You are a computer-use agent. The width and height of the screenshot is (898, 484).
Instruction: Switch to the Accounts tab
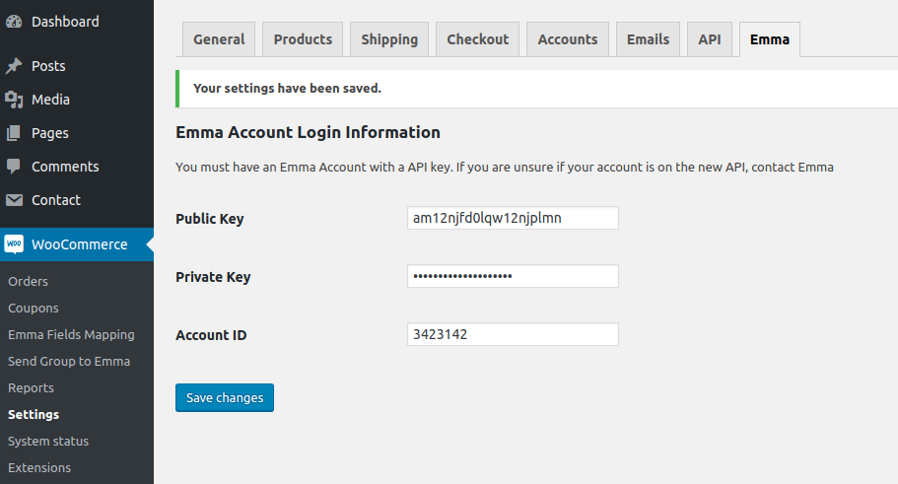coord(568,39)
